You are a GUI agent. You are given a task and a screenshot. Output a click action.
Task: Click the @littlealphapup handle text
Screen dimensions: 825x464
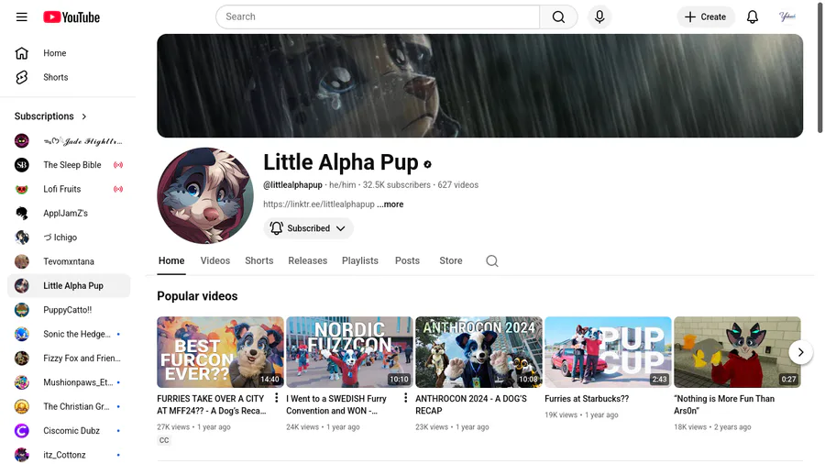(x=292, y=185)
